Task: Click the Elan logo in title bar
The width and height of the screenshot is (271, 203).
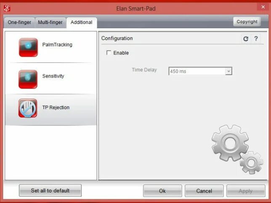Action: pyautogui.click(x=7, y=8)
